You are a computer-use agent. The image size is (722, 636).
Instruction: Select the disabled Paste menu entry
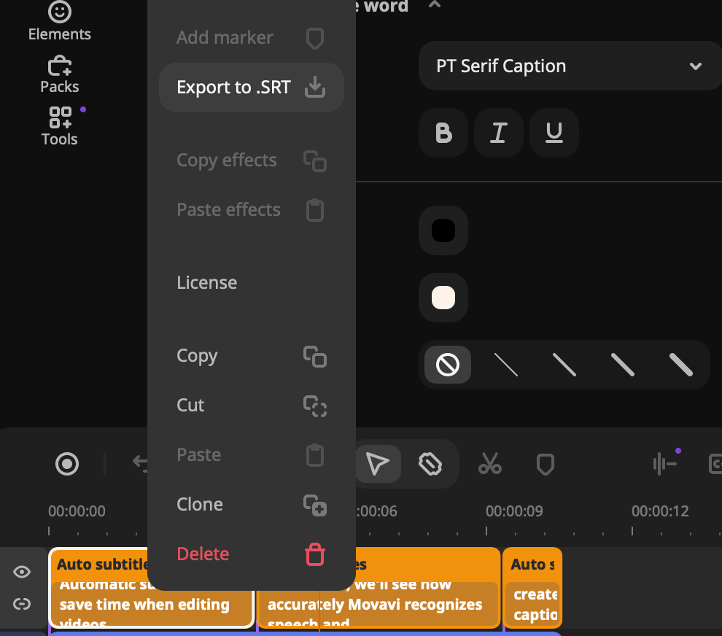pyautogui.click(x=252, y=455)
